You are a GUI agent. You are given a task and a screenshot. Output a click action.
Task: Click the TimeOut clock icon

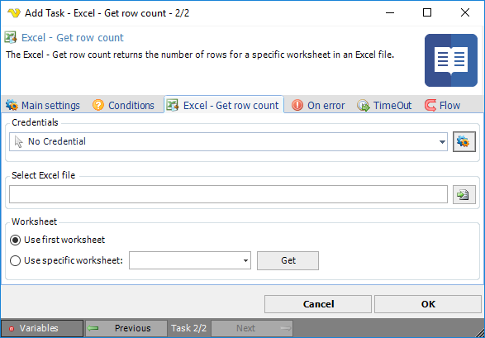[x=364, y=105]
